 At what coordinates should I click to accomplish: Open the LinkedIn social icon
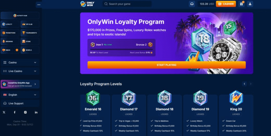click(36, 112)
